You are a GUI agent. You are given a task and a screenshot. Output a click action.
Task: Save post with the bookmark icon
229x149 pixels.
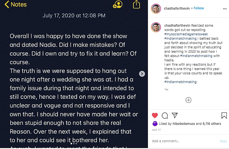click(x=224, y=116)
